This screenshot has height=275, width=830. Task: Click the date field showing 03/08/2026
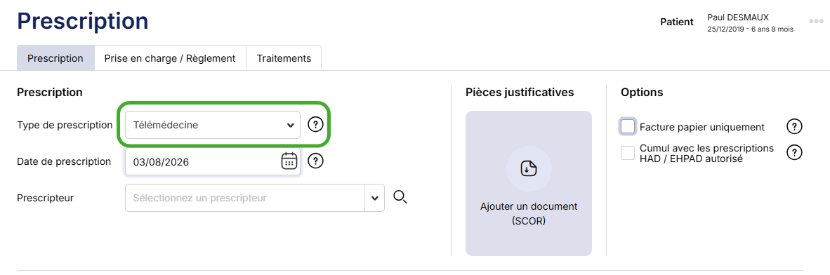(x=213, y=161)
